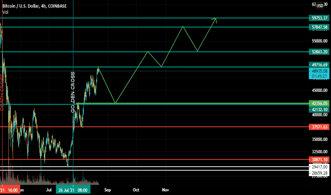Open the USD currency selector
The image size is (331, 195).
320,5
